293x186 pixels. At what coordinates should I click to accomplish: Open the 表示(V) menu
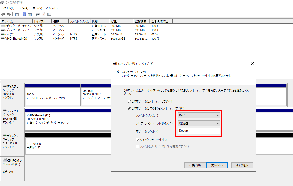[37, 8]
